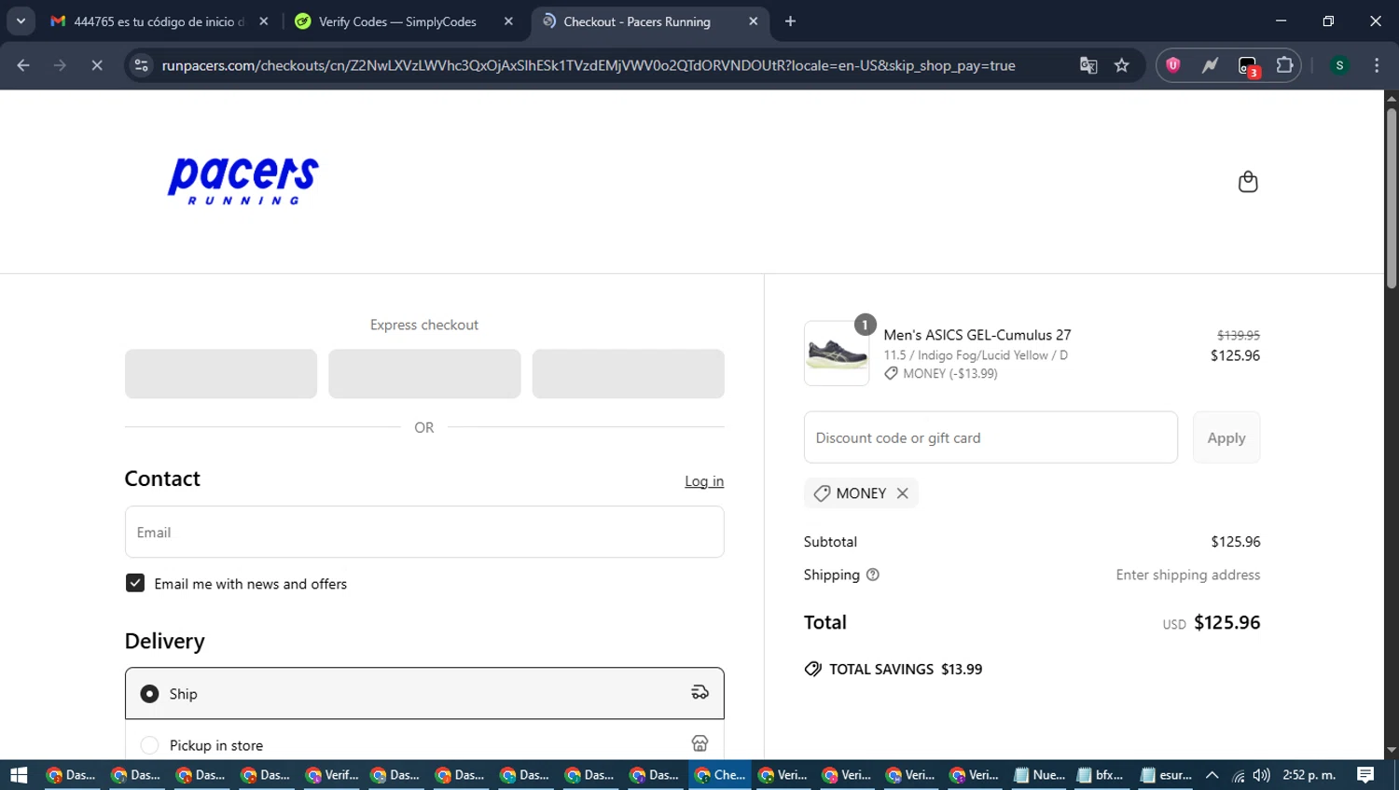
Task: Open the bfx... Notepad taskbar item
Action: point(1101,775)
